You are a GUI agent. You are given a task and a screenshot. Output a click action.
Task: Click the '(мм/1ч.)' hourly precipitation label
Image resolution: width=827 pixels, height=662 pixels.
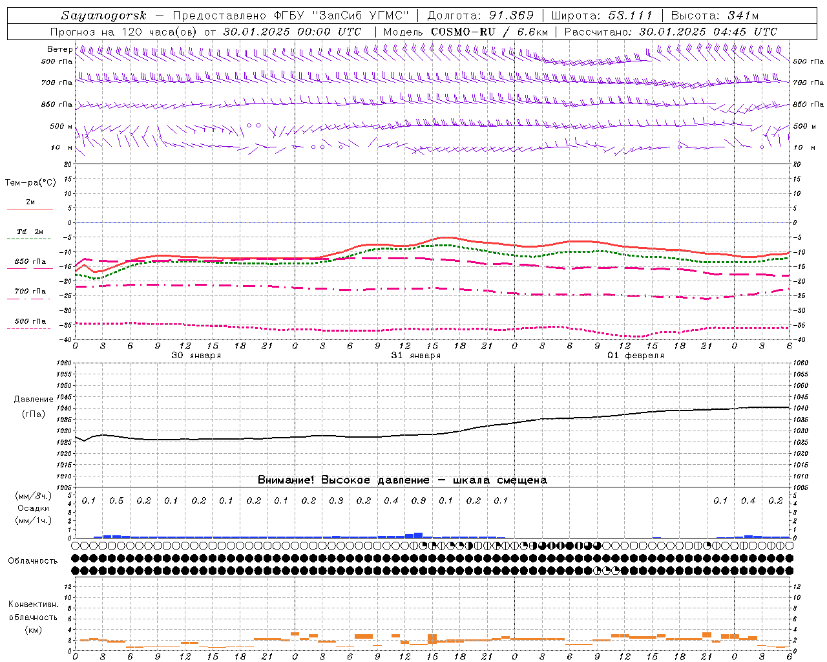tap(34, 520)
